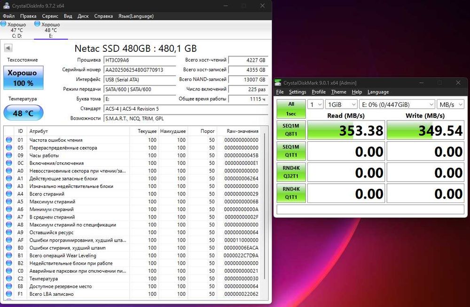This screenshot has width=470, height=307.
Task: Open the Правка menu
Action: (x=28, y=16)
